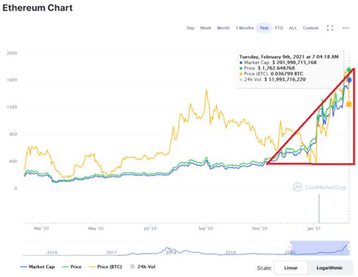
Task: Toggle the Price series legend
Action: (72, 266)
